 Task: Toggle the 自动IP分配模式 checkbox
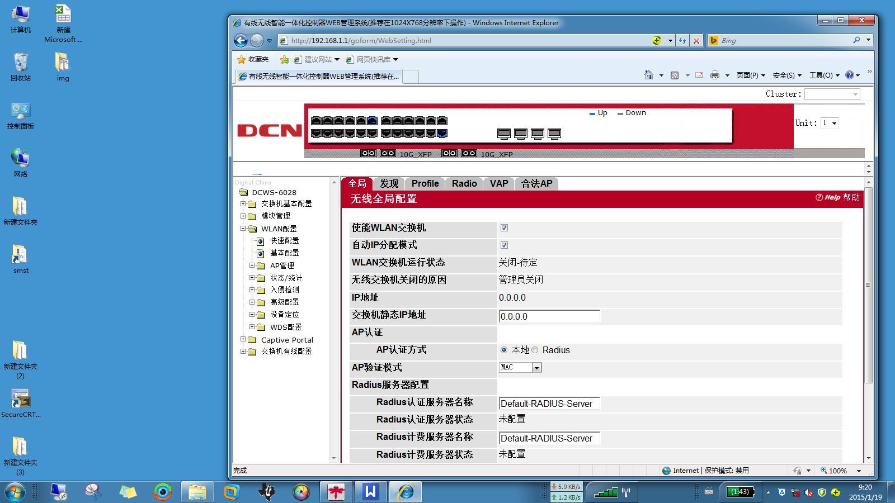coord(504,245)
